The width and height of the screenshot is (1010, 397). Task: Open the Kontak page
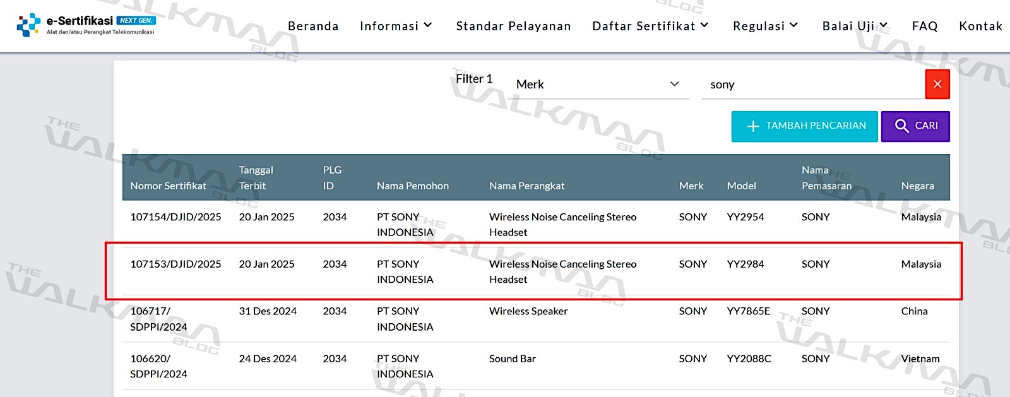tap(981, 26)
